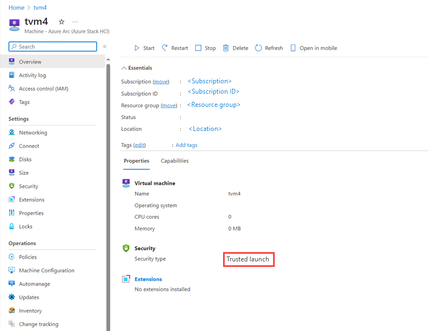Click the Resource group move link
Screen dimensions: 428x331
click(169, 105)
